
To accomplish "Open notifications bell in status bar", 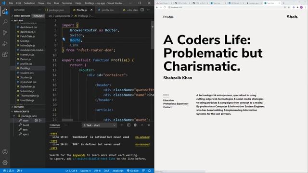I will [150, 171].
